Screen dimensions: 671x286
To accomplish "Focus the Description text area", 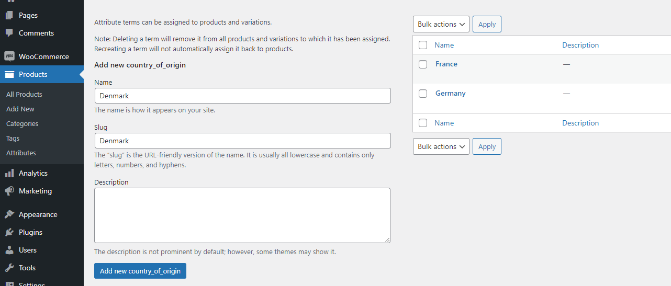I will point(242,215).
